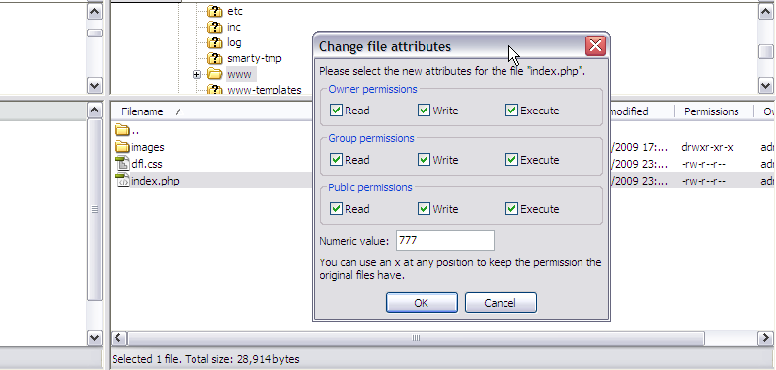The height and width of the screenshot is (370, 776).
Task: Click the parent directory folder icon
Action: (121, 130)
